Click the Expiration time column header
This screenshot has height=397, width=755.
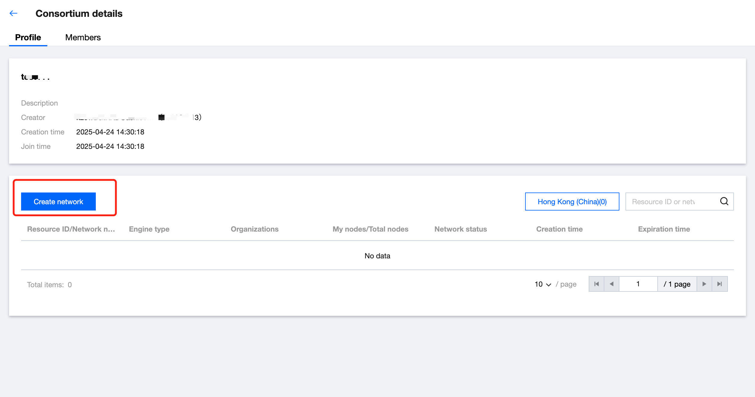point(664,229)
